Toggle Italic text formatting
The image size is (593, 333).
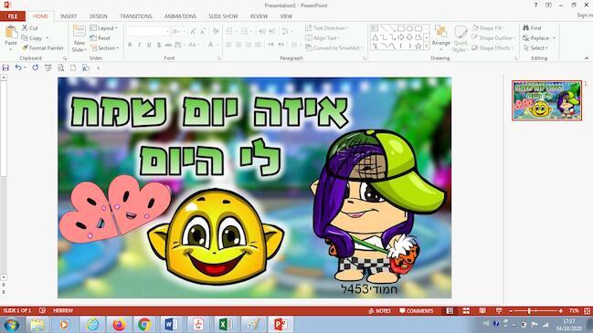pos(140,45)
